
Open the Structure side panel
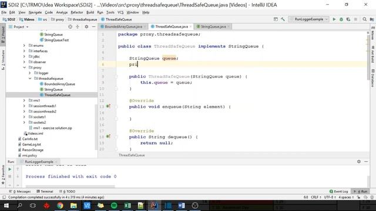3,60
